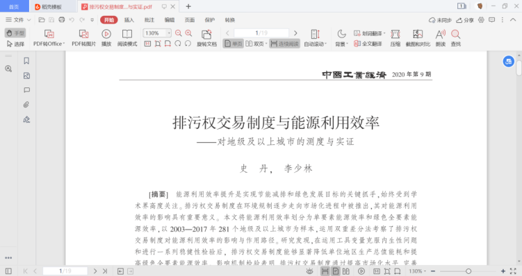The width and height of the screenshot is (522, 276).
Task: Open 划词翻译 dropdown
Action: pyautogui.click(x=384, y=33)
